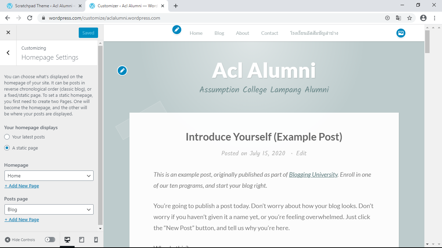
Task: Switch to desktop preview mode
Action: [67, 240]
